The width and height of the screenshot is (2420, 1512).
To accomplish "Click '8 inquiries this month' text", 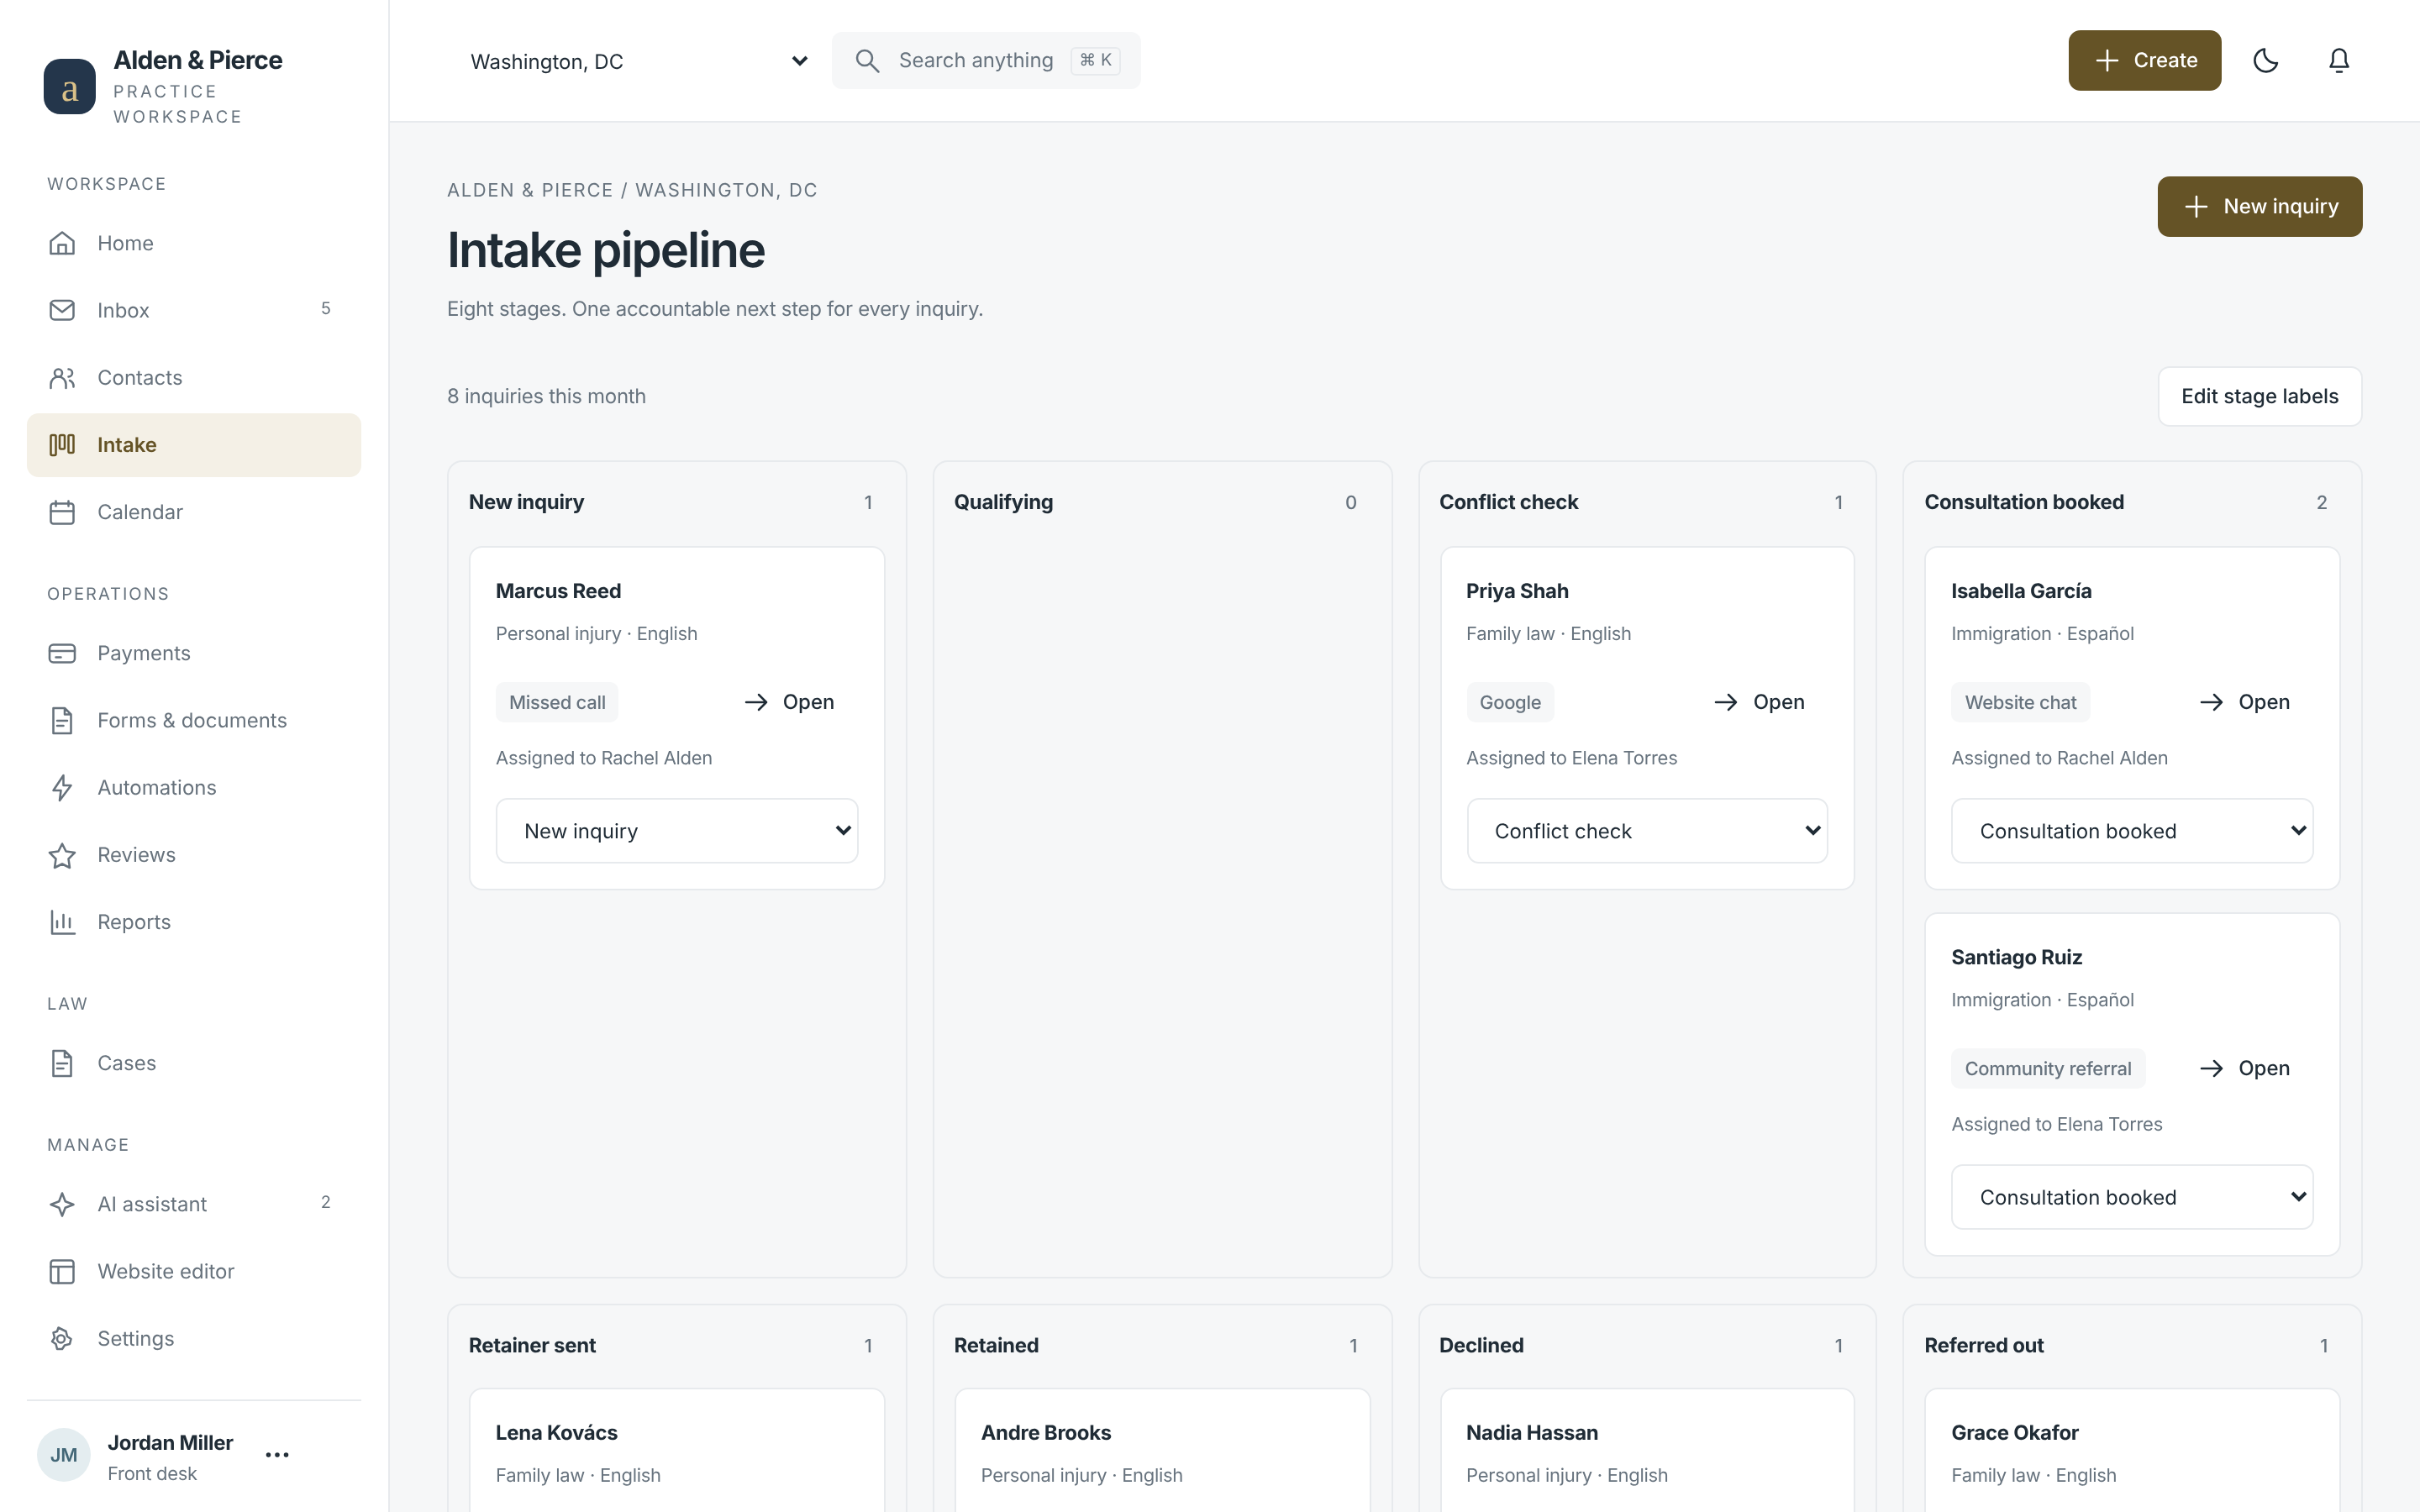I will click(546, 396).
